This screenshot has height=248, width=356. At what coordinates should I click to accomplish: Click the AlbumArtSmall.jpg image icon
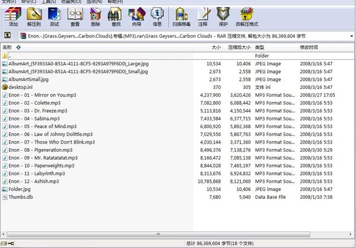click(x=5, y=80)
